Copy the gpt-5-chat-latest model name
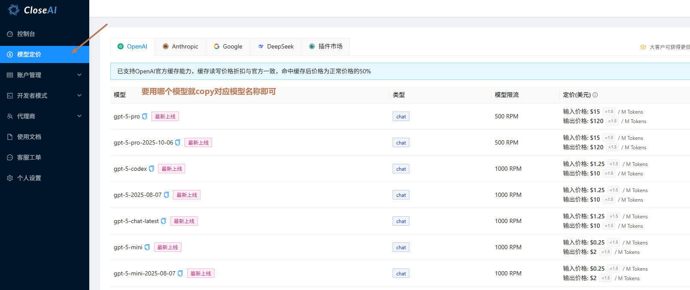Screen dimensions: 690x290 163,221
